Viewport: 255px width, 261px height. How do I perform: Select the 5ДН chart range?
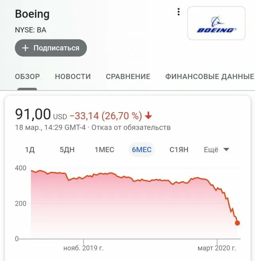tap(67, 150)
